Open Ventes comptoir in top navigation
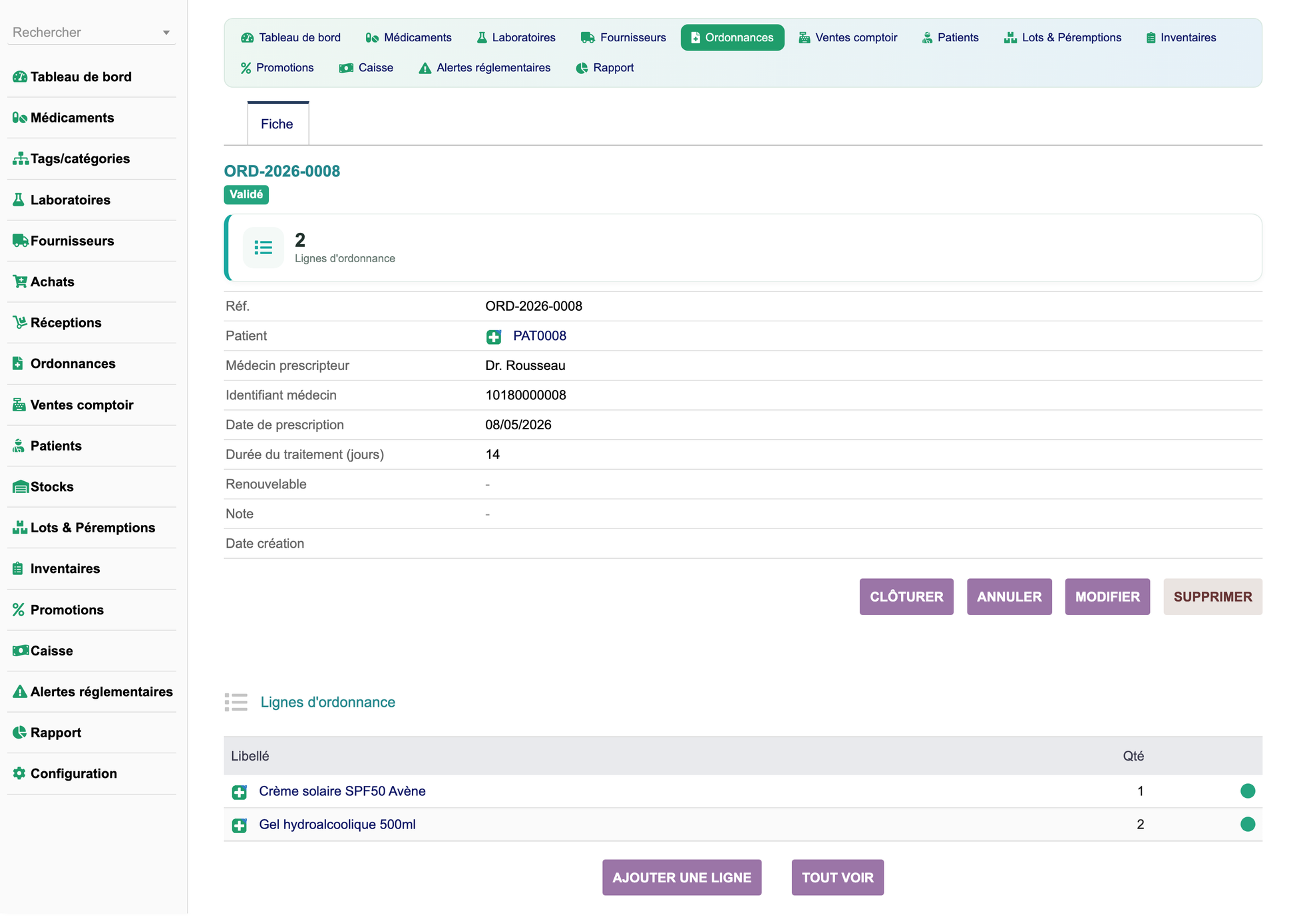This screenshot has height=917, width=1295. [848, 38]
